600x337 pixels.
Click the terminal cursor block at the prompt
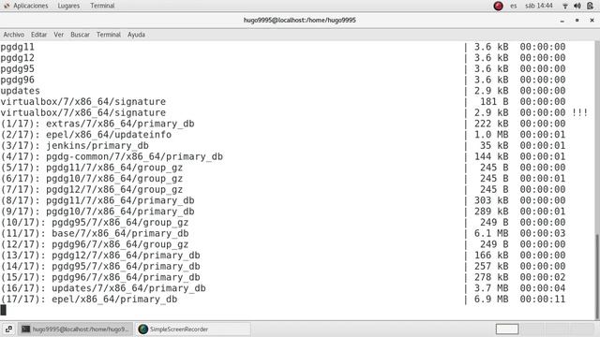pyautogui.click(x=4, y=310)
